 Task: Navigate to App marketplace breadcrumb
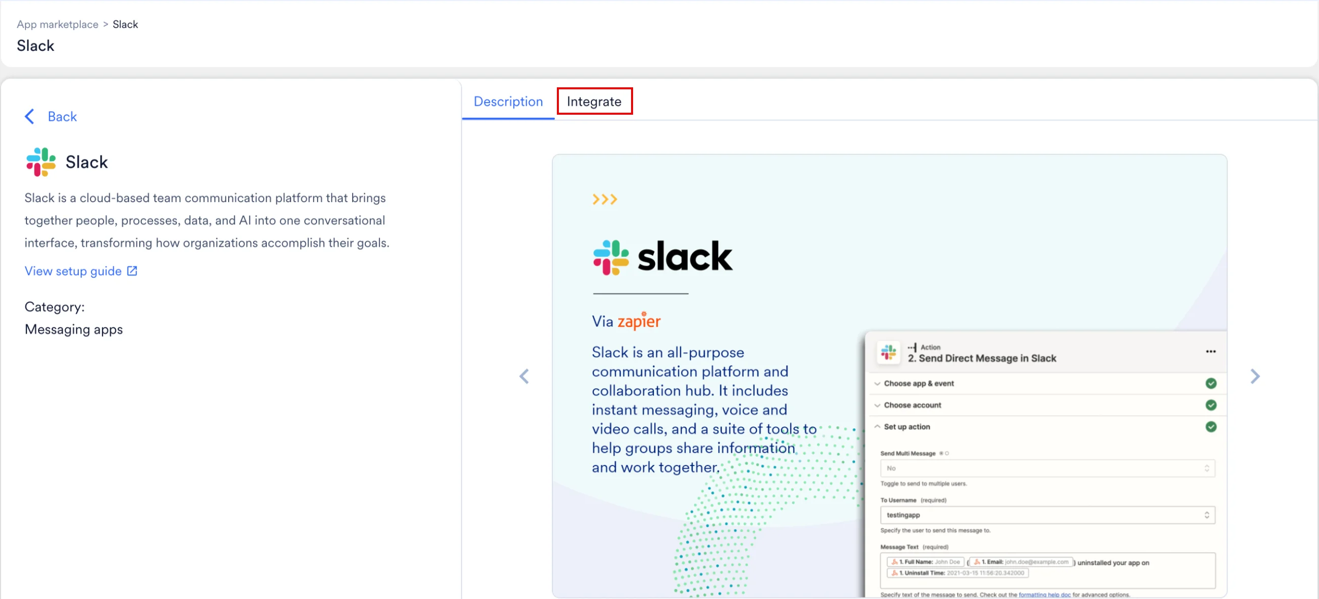[x=57, y=24]
